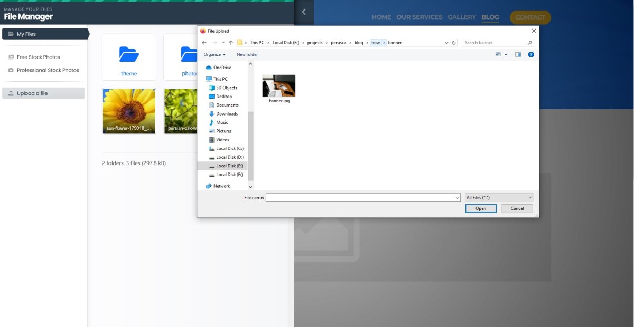Open the BLOG navigation tab

490,17
